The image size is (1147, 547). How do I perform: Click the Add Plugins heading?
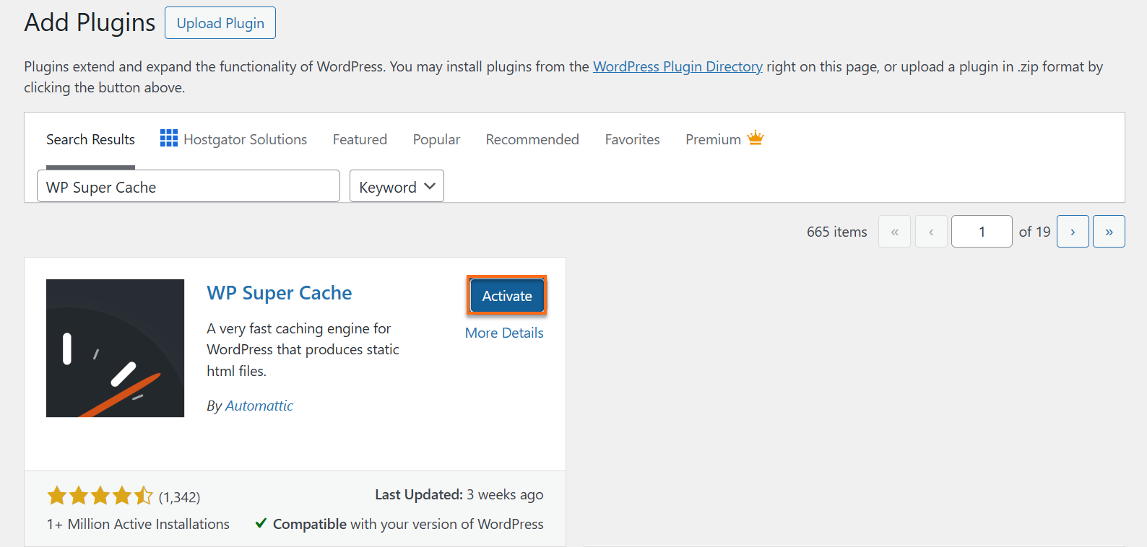click(90, 22)
